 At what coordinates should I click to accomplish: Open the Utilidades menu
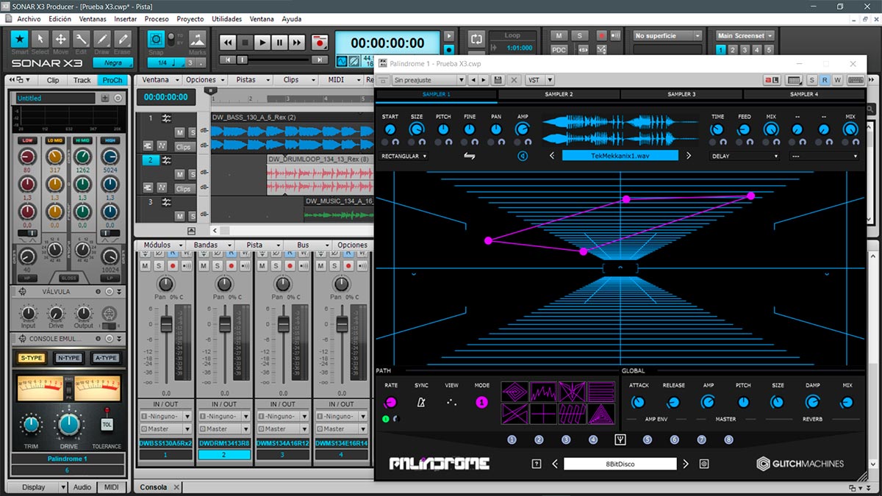(x=226, y=19)
